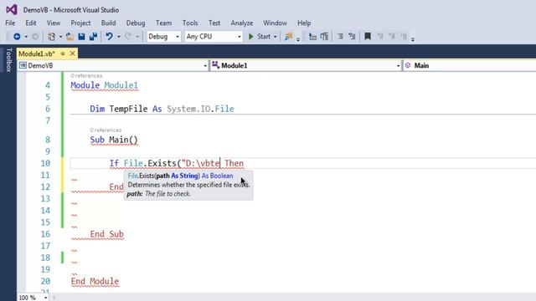Click 0 references above Sub Main()
Image resolution: width=536 pixels, height=301 pixels.
106,130
